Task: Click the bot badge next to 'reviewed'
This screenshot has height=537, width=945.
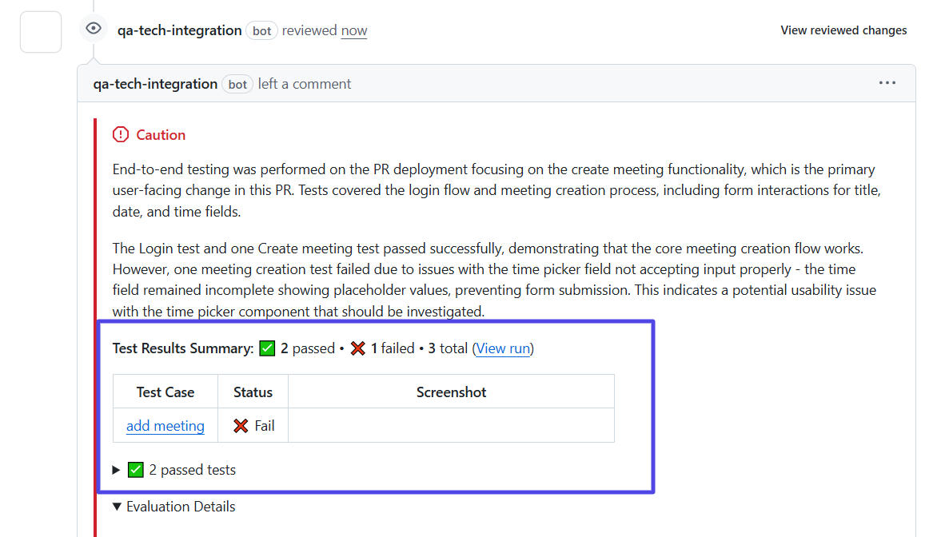Action: coord(262,31)
